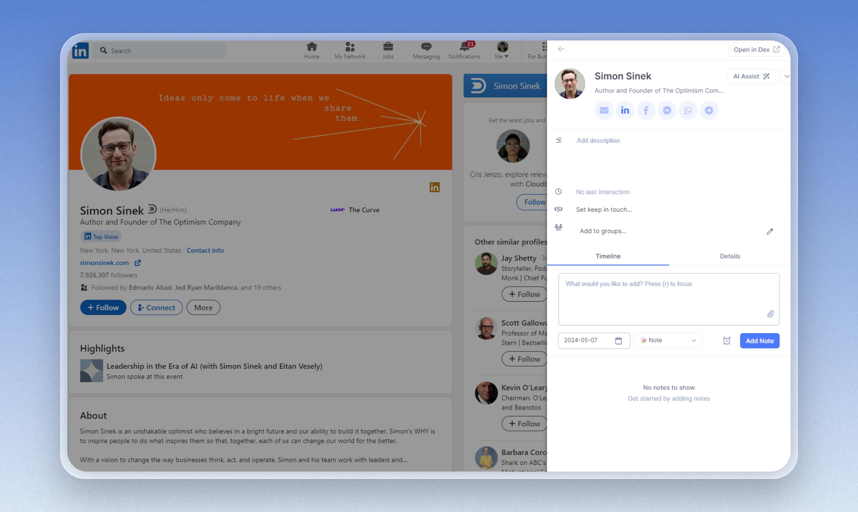Open the Messenger contact icon

coord(667,111)
